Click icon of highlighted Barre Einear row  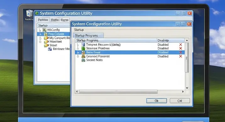coord(83,52)
